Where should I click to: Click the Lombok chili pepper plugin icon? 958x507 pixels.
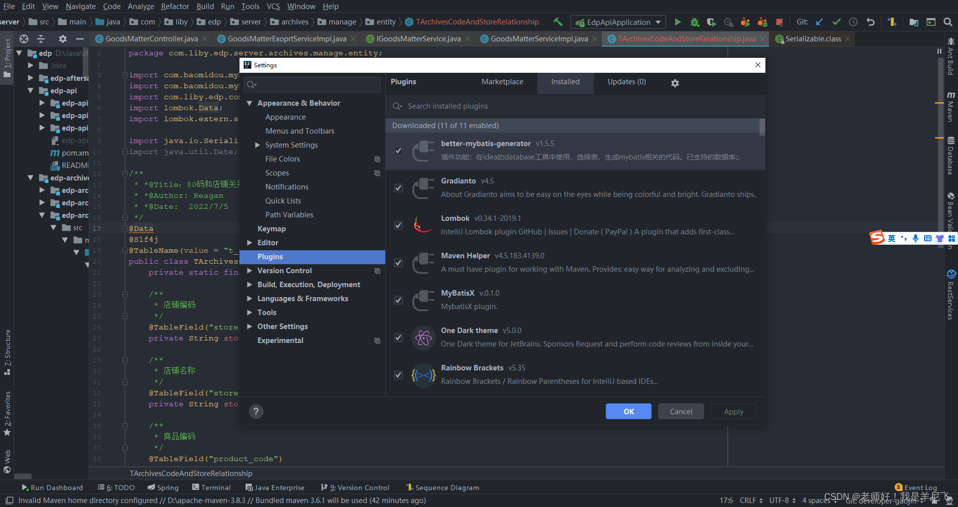coord(423,225)
